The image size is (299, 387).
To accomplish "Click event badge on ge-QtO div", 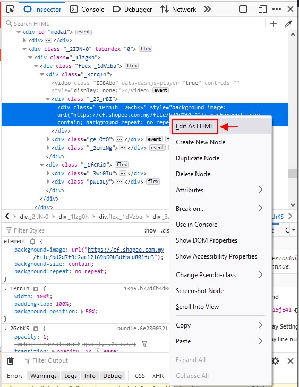I will pos(155,139).
